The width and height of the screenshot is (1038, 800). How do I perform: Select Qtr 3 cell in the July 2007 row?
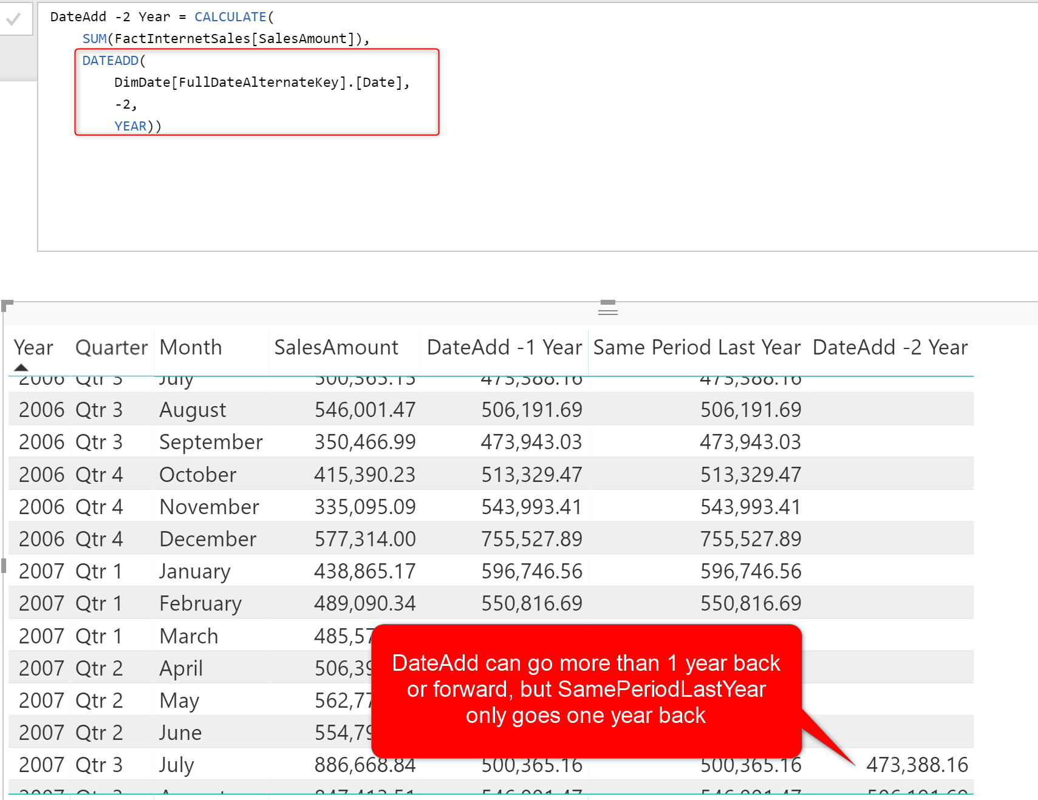[99, 765]
